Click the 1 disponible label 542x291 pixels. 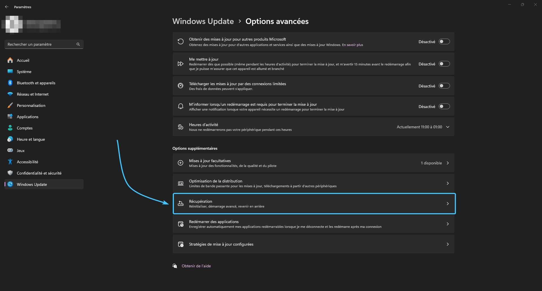click(x=431, y=163)
